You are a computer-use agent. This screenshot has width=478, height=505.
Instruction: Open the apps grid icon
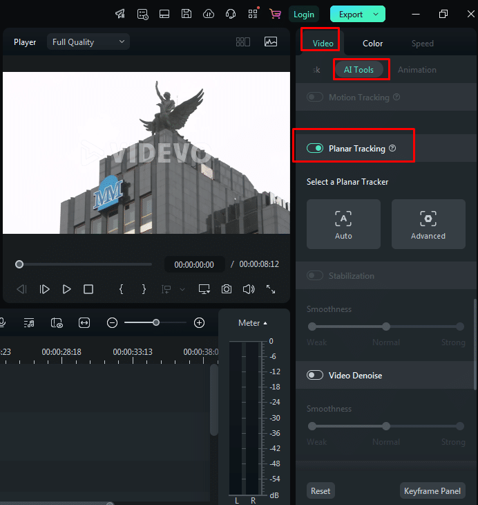(253, 14)
